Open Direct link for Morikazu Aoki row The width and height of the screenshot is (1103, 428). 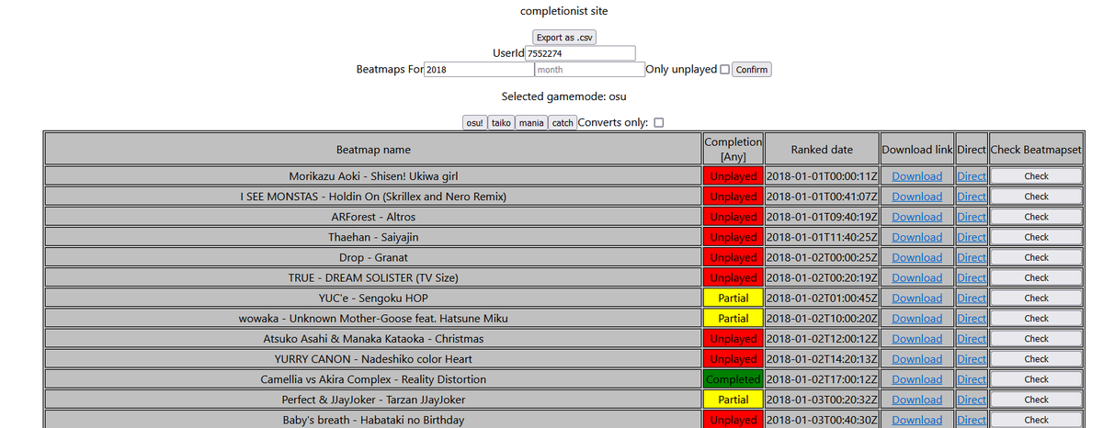972,176
